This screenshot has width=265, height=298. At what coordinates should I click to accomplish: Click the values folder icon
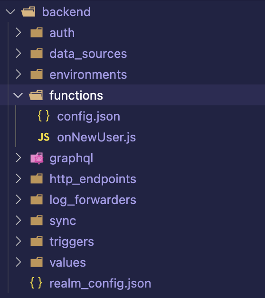click(37, 262)
